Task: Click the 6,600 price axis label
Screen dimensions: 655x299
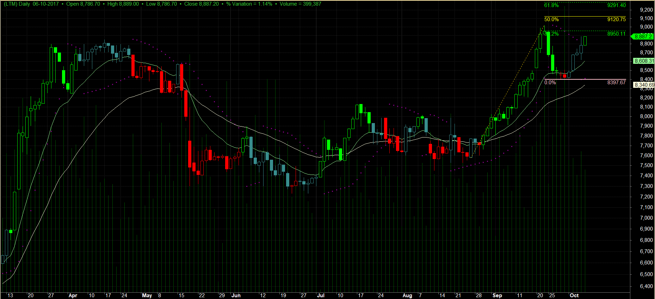Action: (x=647, y=263)
